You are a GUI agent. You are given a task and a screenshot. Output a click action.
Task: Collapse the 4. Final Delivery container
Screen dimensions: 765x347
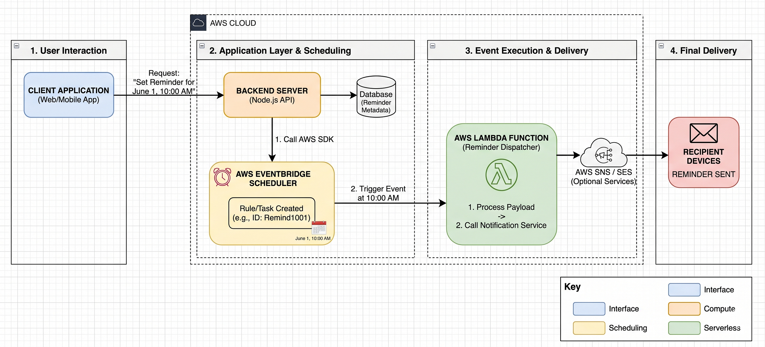661,46
